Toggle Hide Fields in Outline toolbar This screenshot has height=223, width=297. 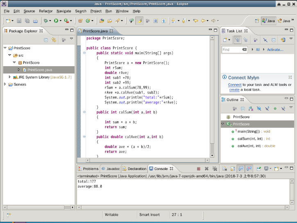259,108
